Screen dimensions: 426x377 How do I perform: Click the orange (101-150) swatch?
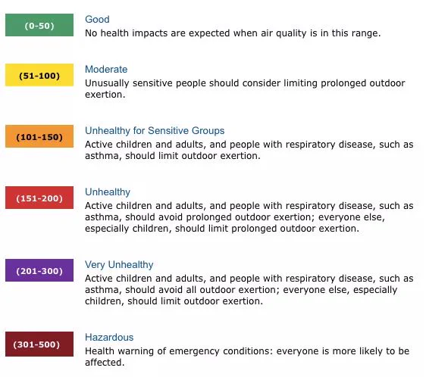click(39, 136)
